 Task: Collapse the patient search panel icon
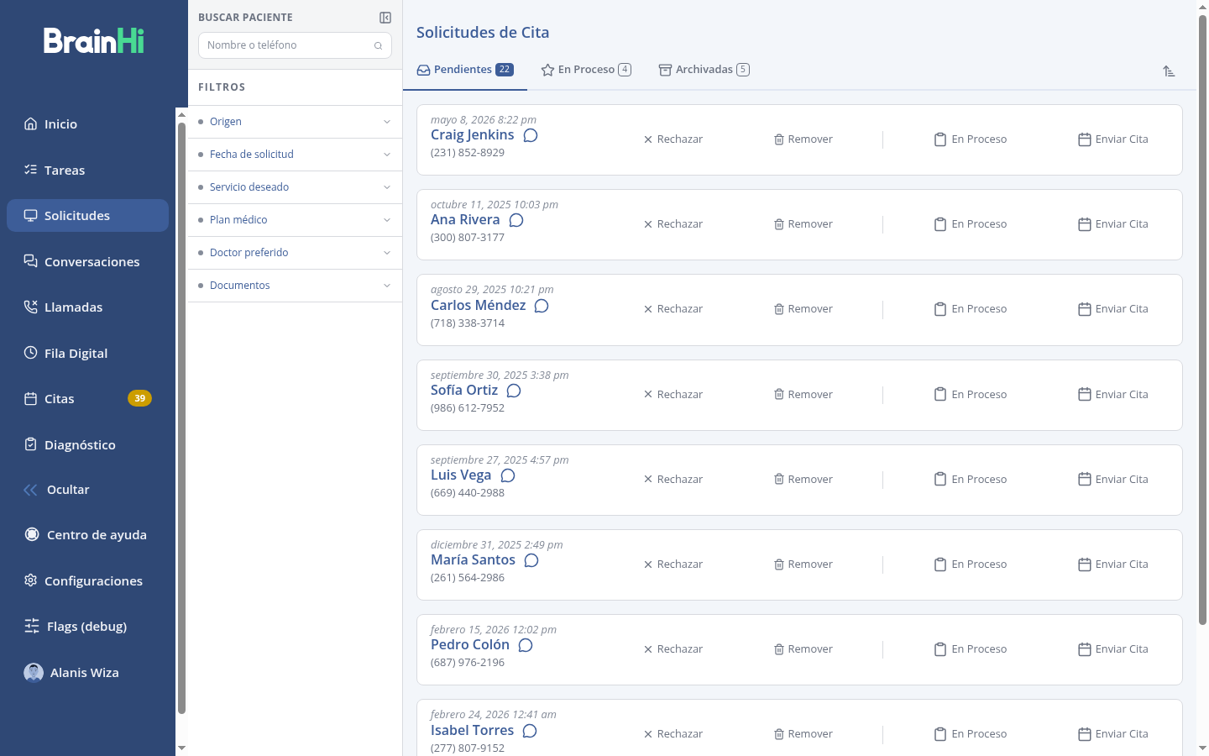(x=385, y=18)
